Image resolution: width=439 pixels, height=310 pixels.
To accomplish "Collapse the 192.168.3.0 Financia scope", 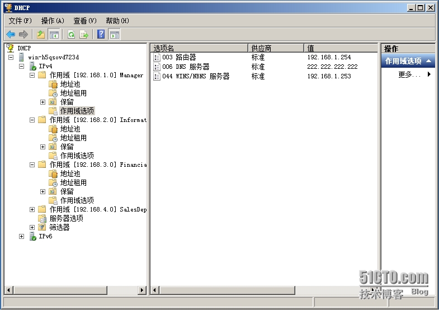I will click(x=32, y=165).
